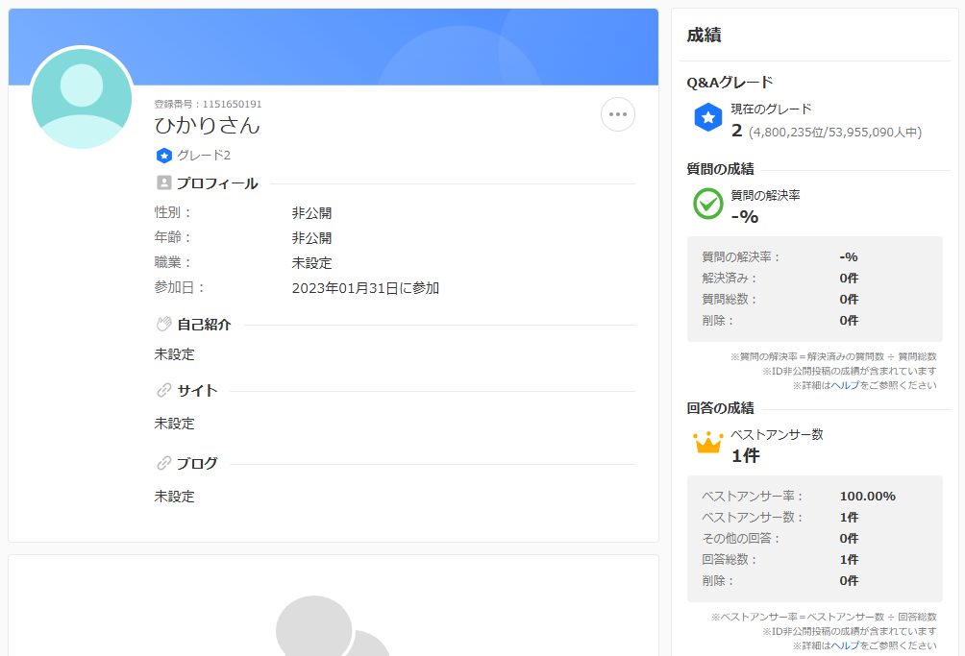Viewport: 965px width, 656px height.
Task: Click the グレード2 label under username
Action: point(204,156)
